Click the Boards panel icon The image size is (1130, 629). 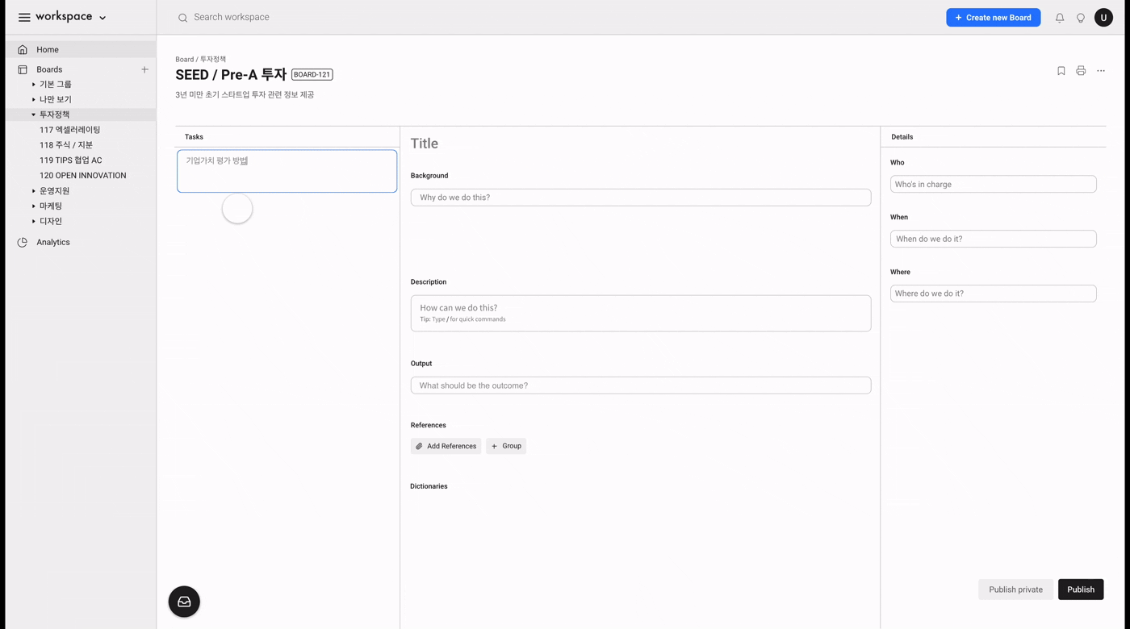(x=23, y=69)
